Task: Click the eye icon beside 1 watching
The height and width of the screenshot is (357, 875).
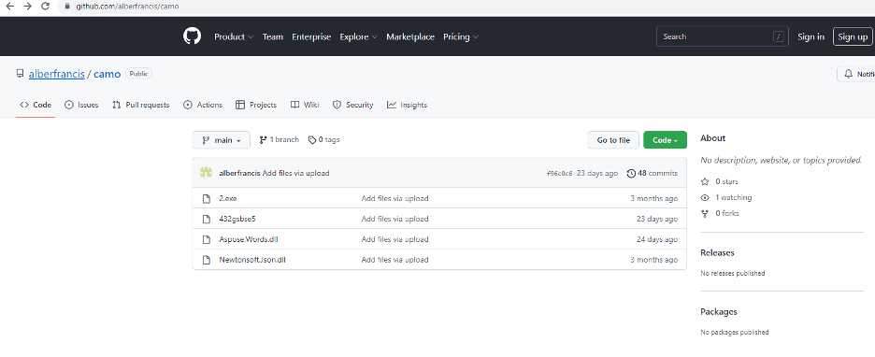Action: (x=705, y=197)
